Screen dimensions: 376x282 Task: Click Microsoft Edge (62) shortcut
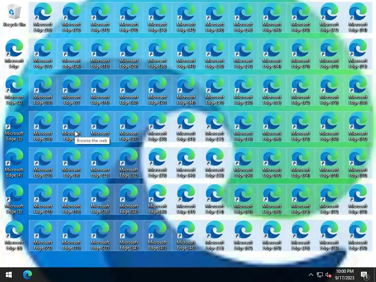click(243, 236)
